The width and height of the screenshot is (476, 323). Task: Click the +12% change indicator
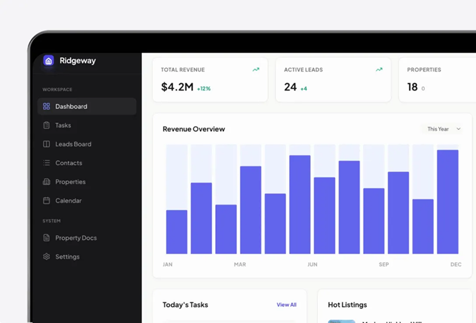[204, 89]
